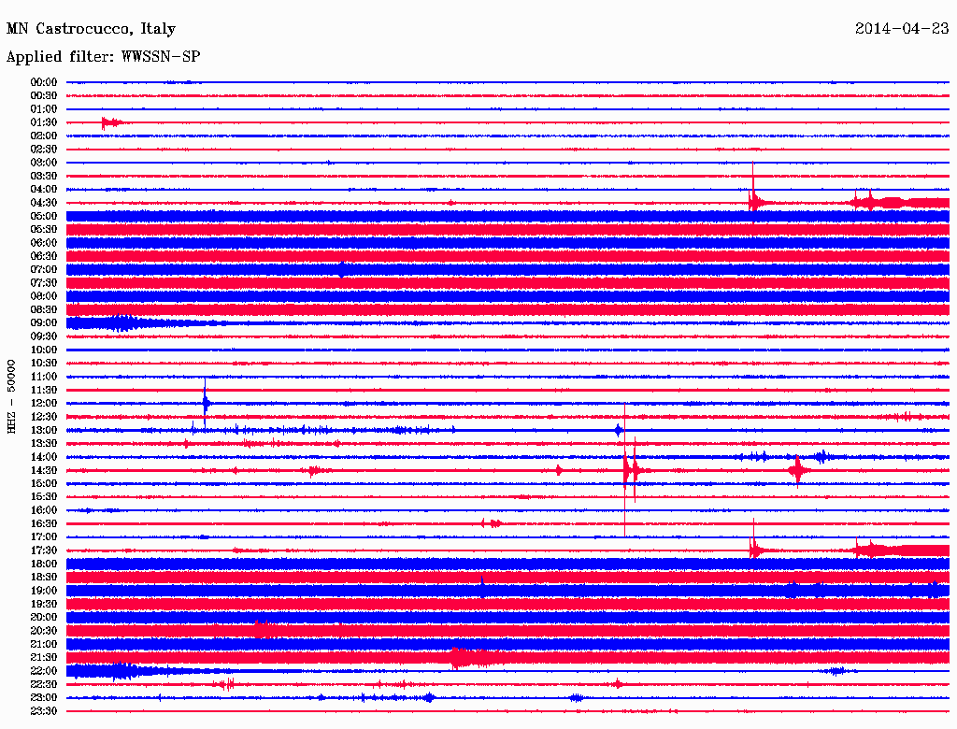Click the blue spike on the 13:00 trace
This screenshot has width=957, height=729.
pyautogui.click(x=619, y=430)
